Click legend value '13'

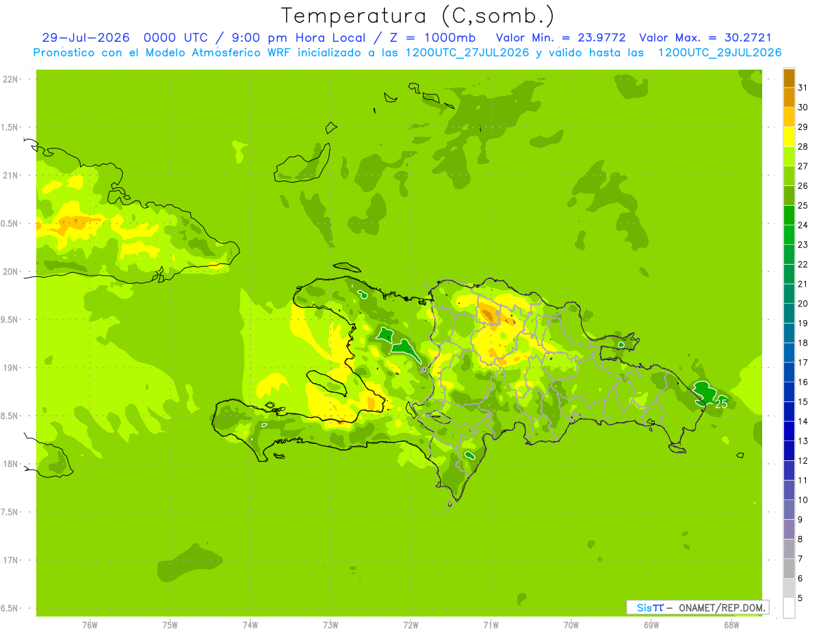click(x=803, y=441)
